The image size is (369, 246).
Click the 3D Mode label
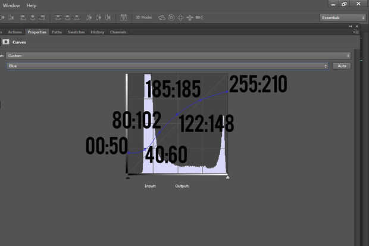[x=143, y=17]
